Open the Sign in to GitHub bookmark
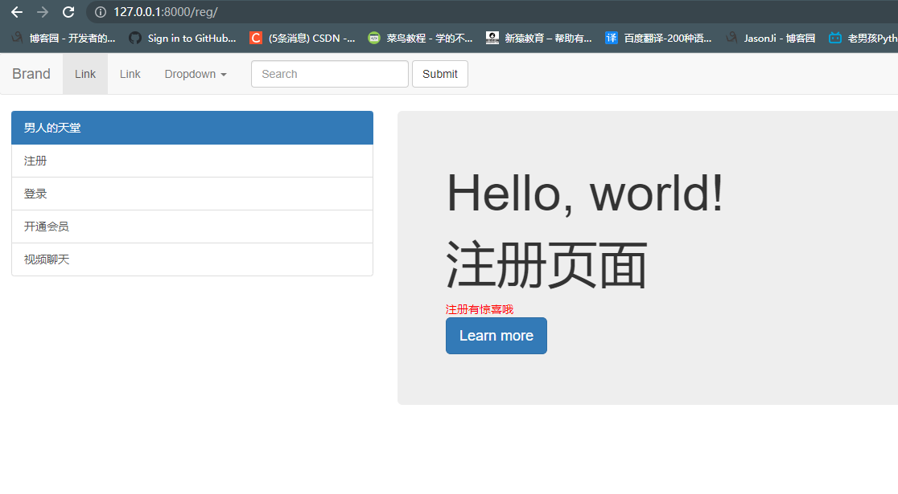Image resolution: width=898 pixels, height=494 pixels. click(183, 39)
